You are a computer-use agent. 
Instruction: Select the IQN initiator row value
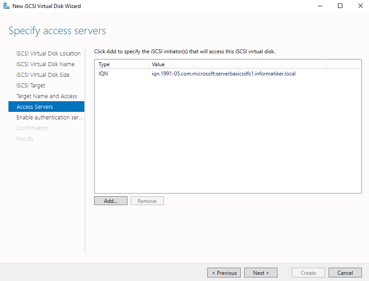coord(223,74)
